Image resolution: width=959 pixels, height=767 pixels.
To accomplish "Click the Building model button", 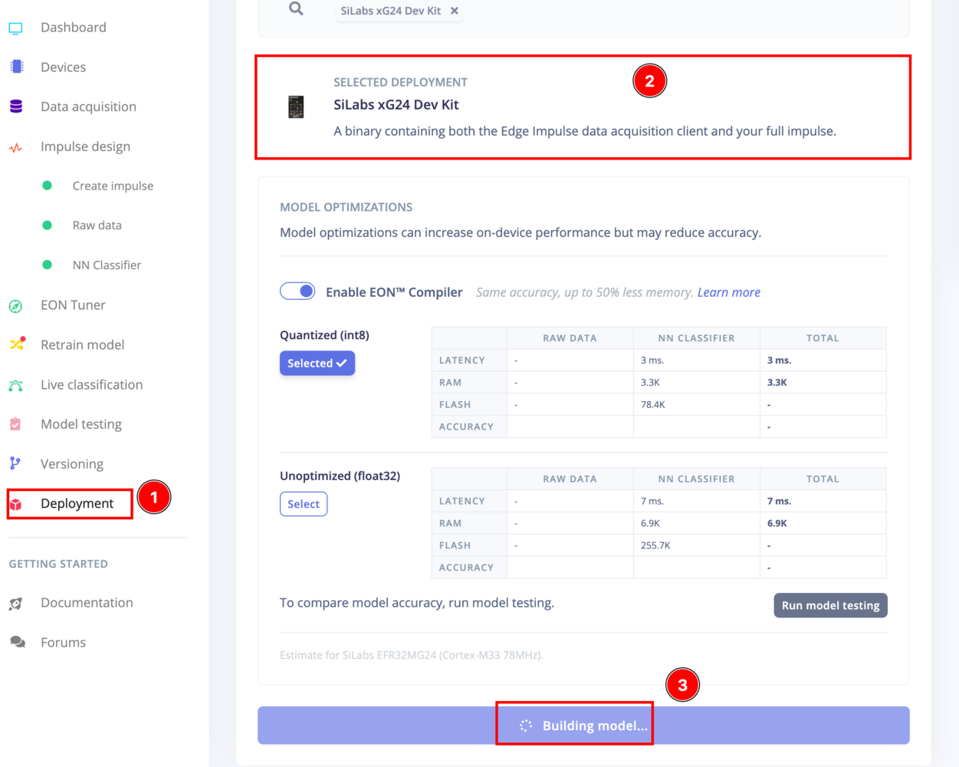I will [583, 726].
